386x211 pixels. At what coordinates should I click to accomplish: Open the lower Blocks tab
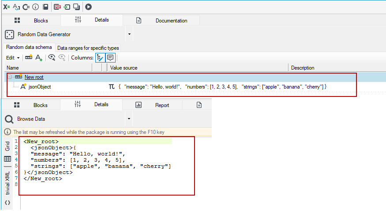point(31,105)
